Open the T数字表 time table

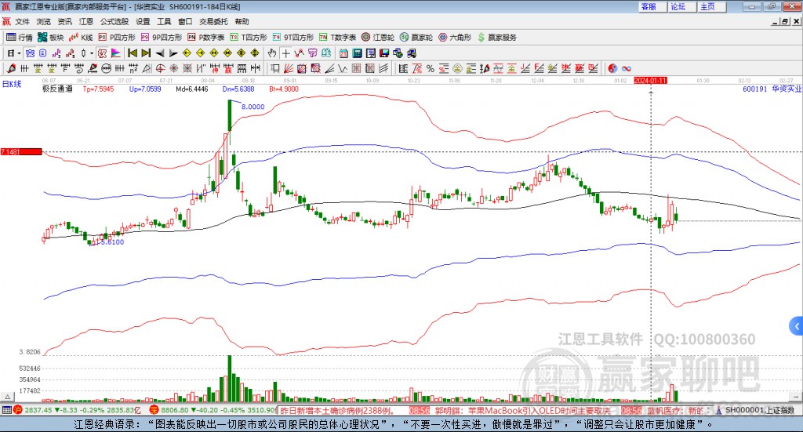click(337, 38)
